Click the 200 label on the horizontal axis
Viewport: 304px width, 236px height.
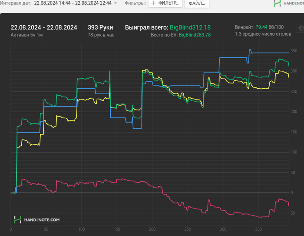tap(152, 229)
